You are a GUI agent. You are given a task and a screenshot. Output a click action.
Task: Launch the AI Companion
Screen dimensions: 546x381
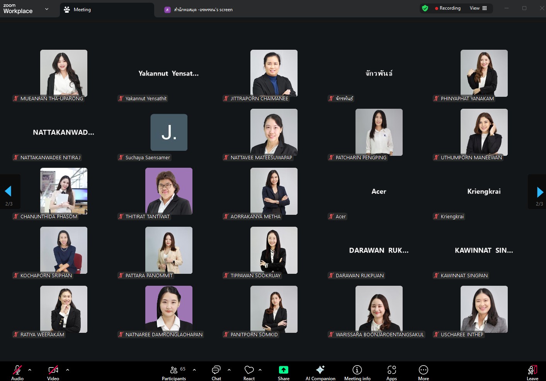[320, 373]
